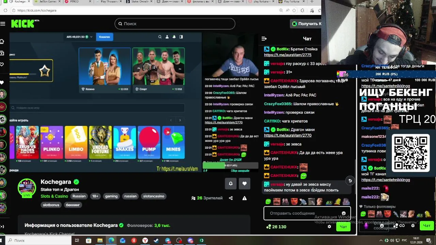Open the ARS 49,031.50 balance dropdown in stream
The height and width of the screenshot is (245, 436).
click(x=79, y=37)
